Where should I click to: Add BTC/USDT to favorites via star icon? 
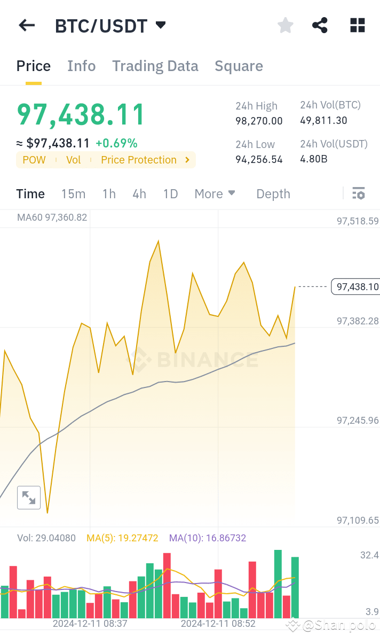coord(285,25)
